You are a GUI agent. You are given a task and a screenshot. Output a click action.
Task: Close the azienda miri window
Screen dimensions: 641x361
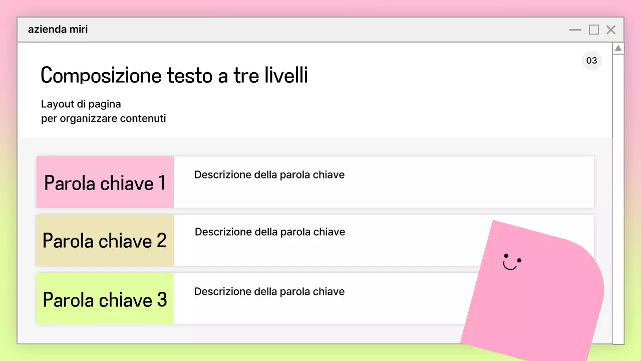click(x=611, y=30)
